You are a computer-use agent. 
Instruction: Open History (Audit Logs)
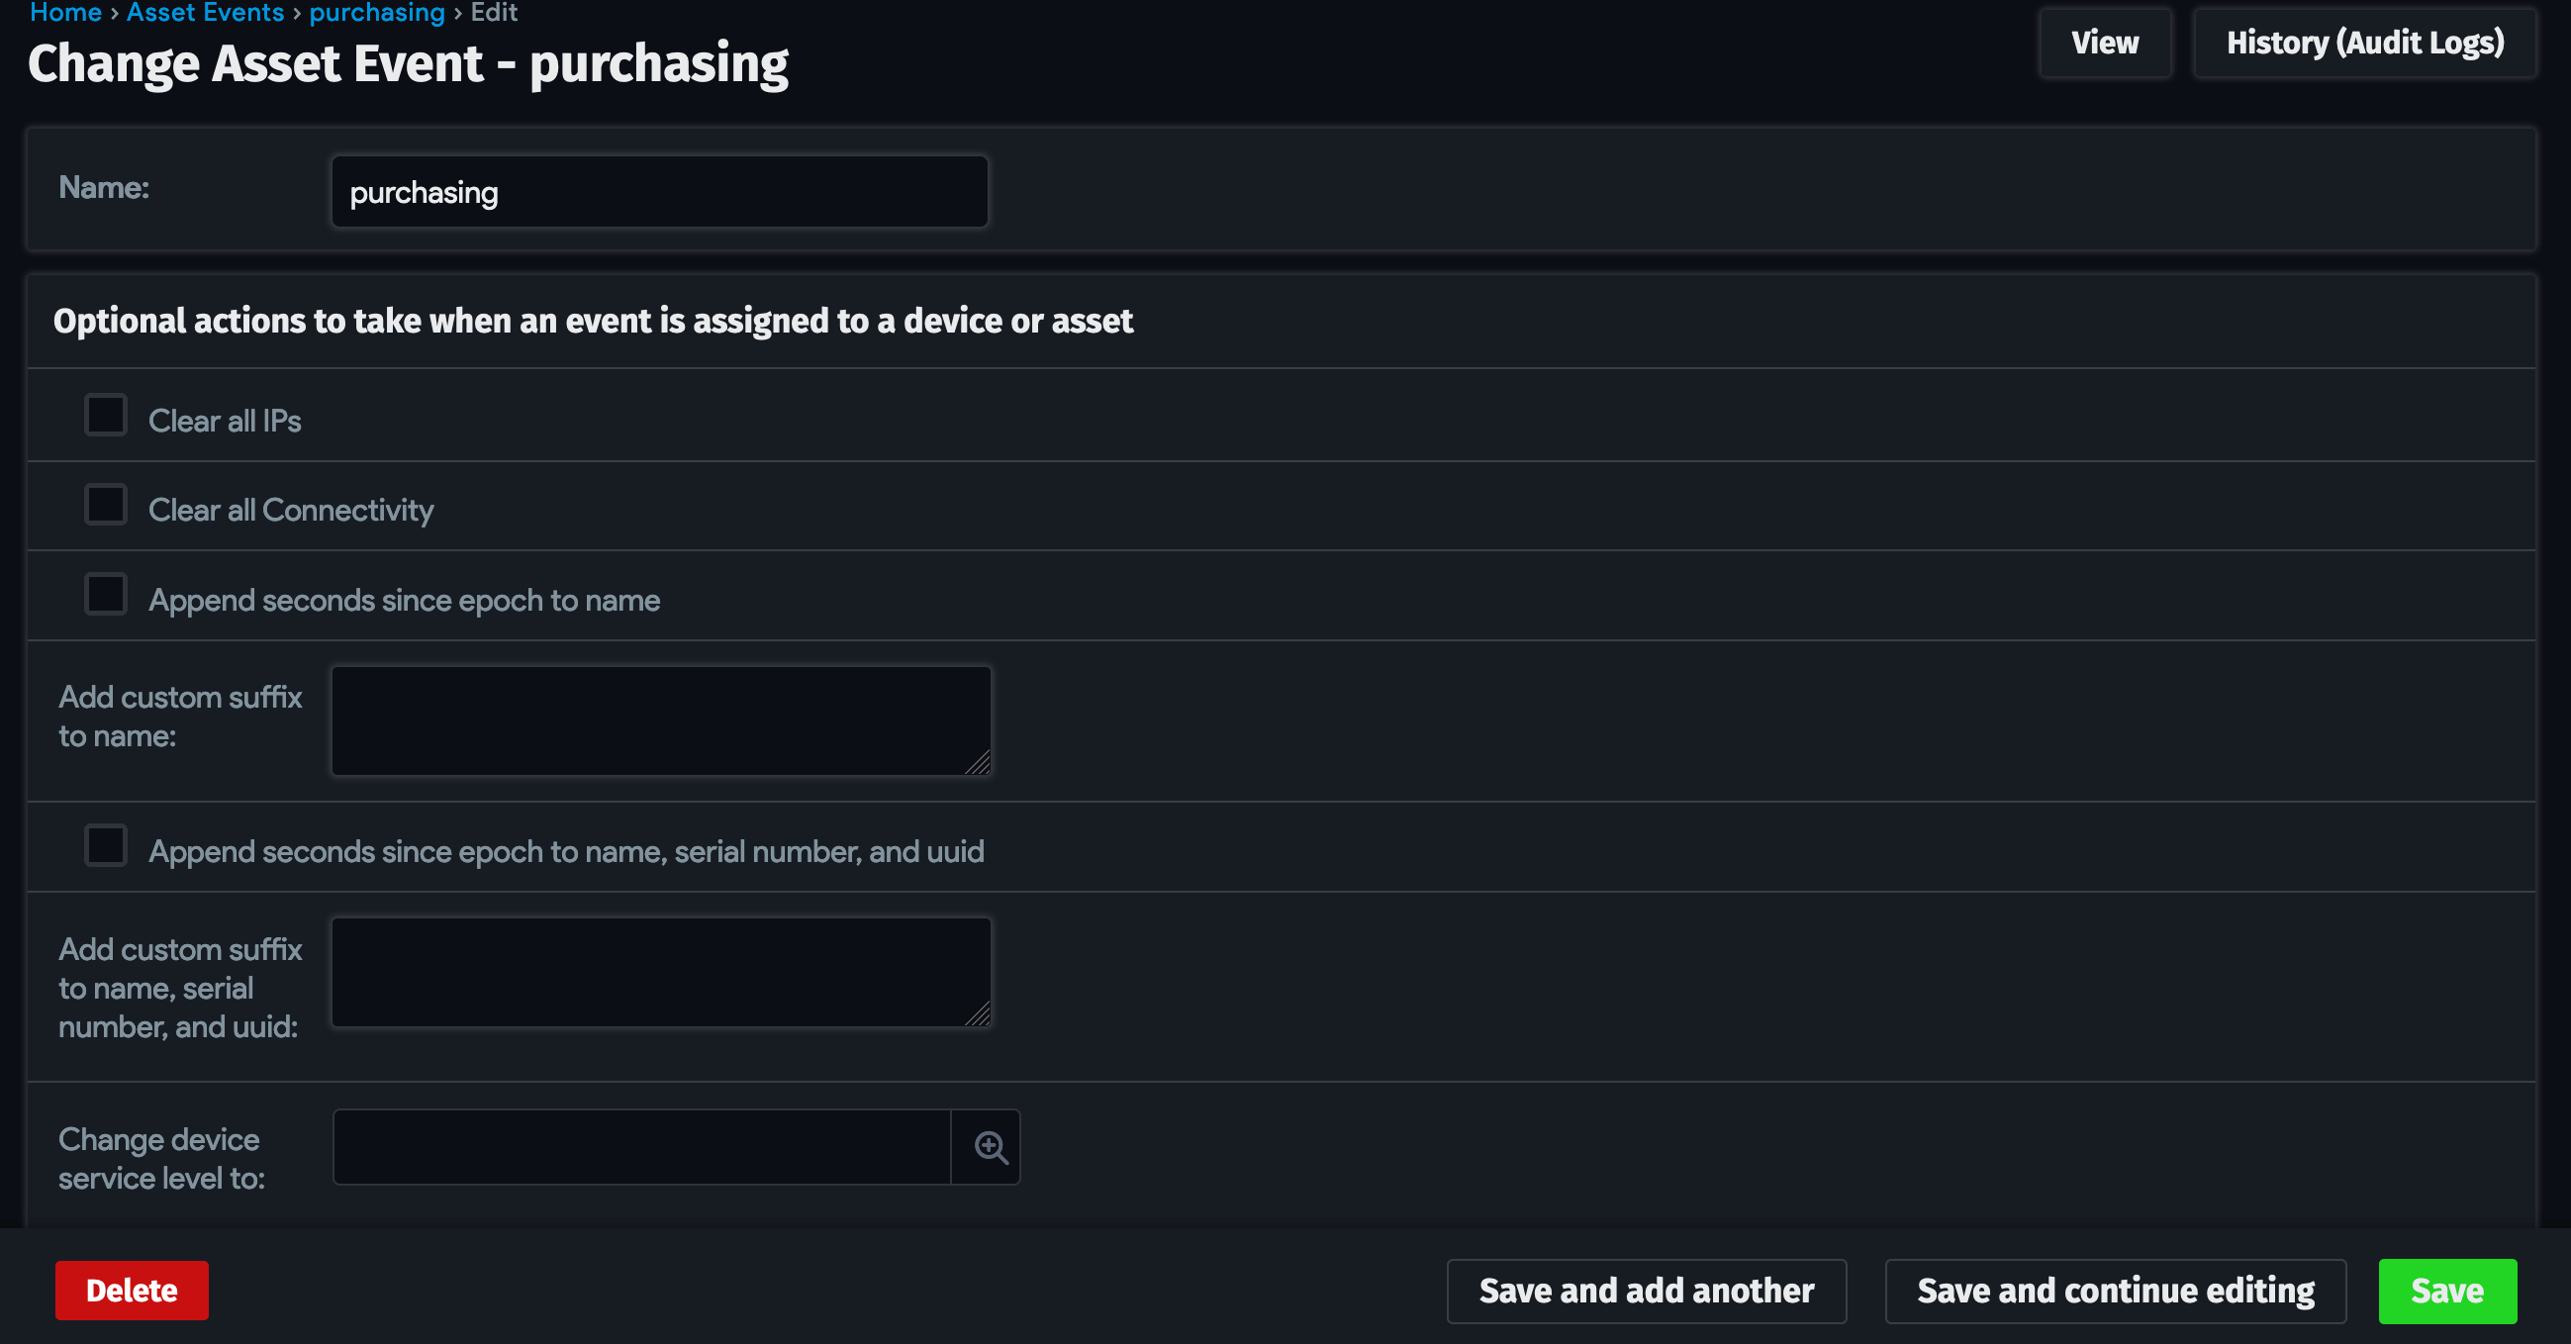[x=2365, y=43]
